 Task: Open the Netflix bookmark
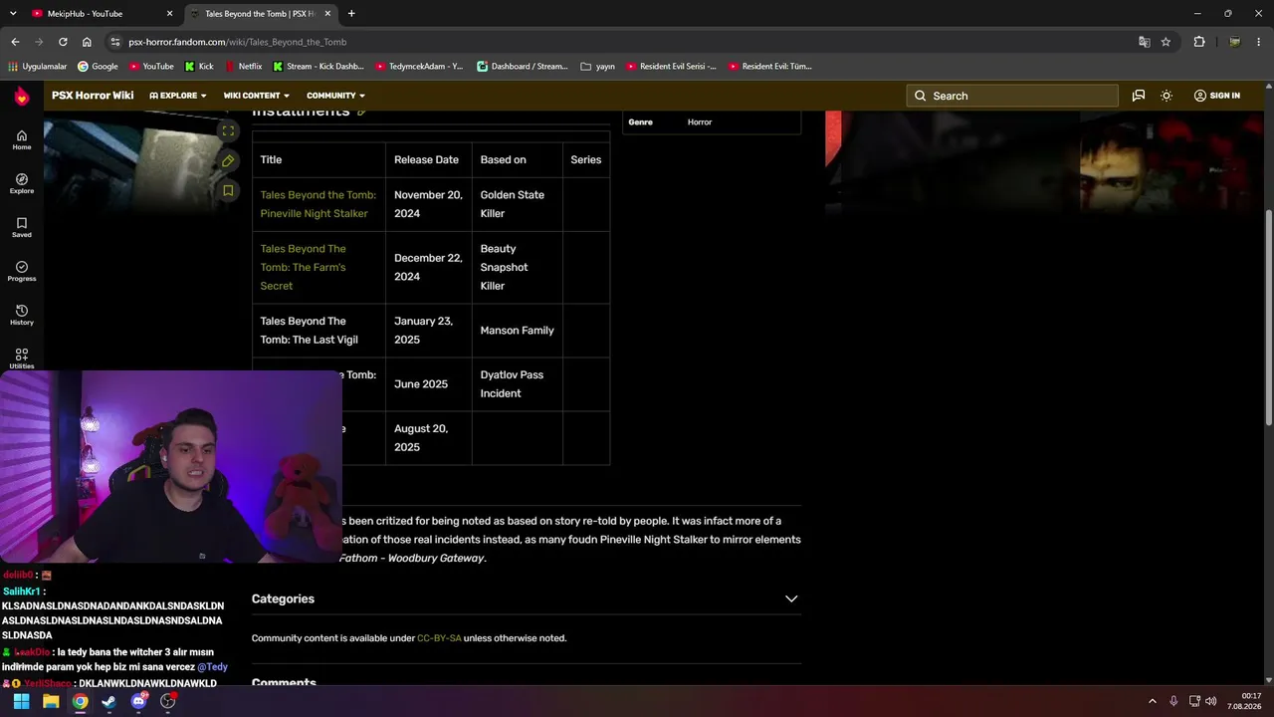(x=243, y=67)
